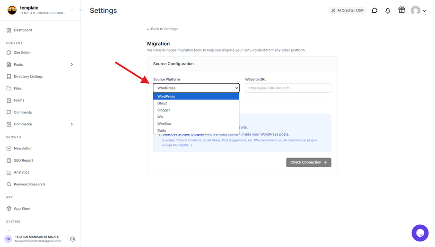This screenshot has height=247, width=435.
Task: Open the chat messages icon in header
Action: (x=374, y=10)
